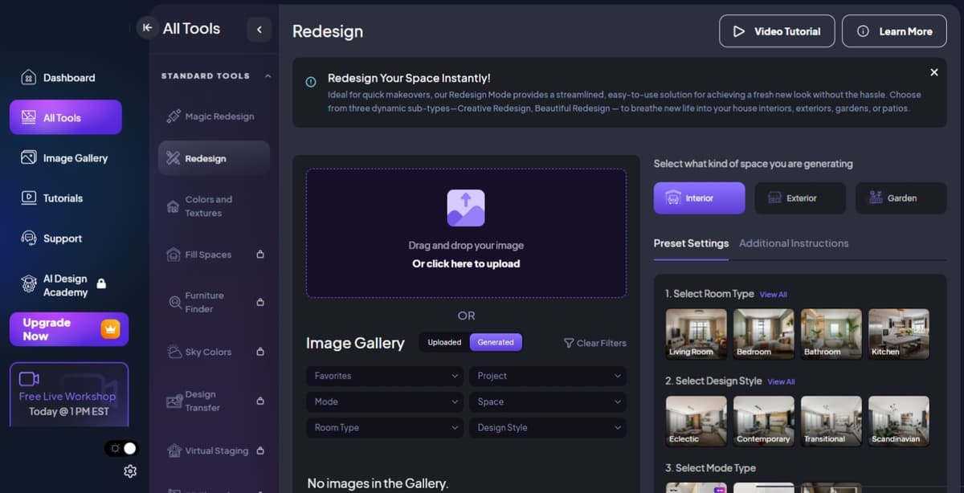Switch gallery to Generated images
This screenshot has width=964, height=493.
pos(496,342)
